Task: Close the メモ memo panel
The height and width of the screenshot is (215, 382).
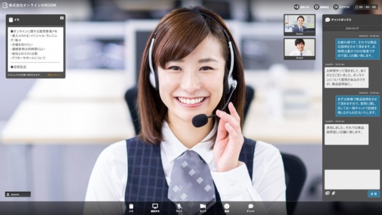Action: click(x=62, y=18)
